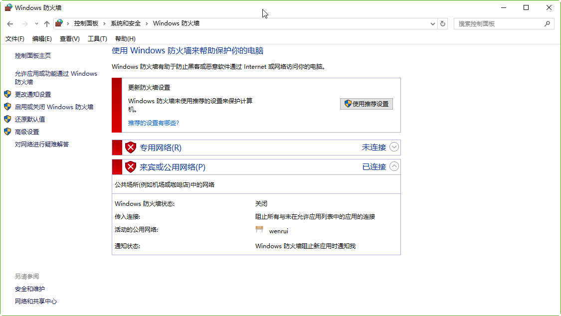Click shield icon beside 高级设置
The width and height of the screenshot is (561, 316).
point(7,132)
